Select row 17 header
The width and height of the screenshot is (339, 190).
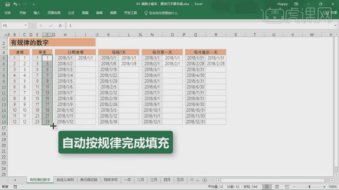4,128
